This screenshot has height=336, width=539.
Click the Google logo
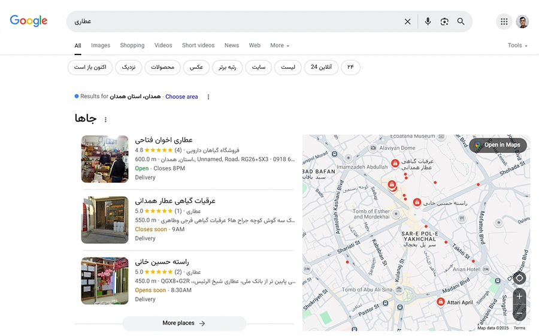pos(29,20)
